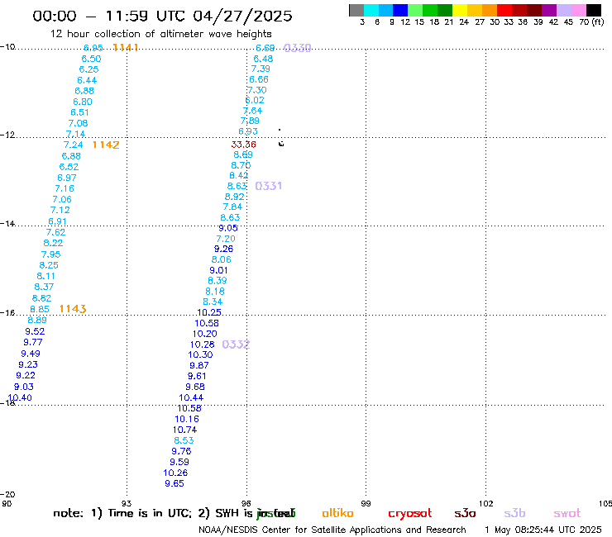Click the s3b time label 0330
The image size is (612, 537).
pos(298,48)
